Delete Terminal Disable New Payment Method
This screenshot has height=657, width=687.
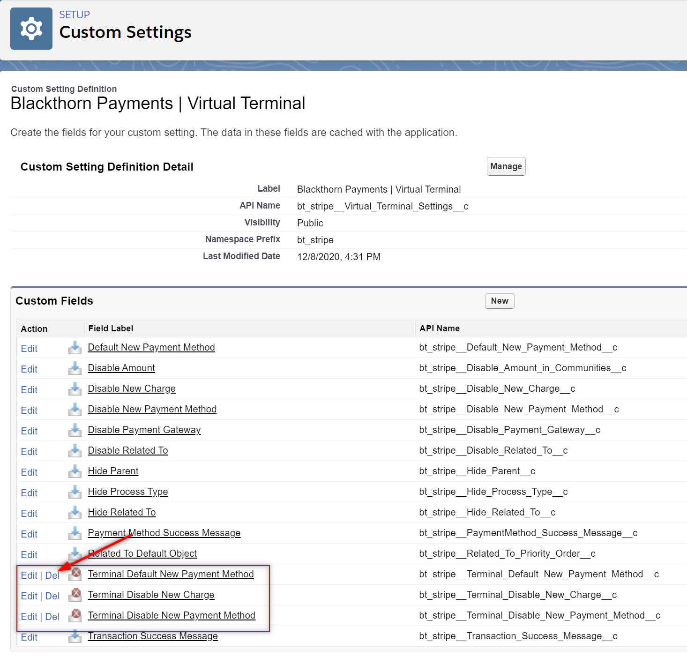click(x=52, y=617)
